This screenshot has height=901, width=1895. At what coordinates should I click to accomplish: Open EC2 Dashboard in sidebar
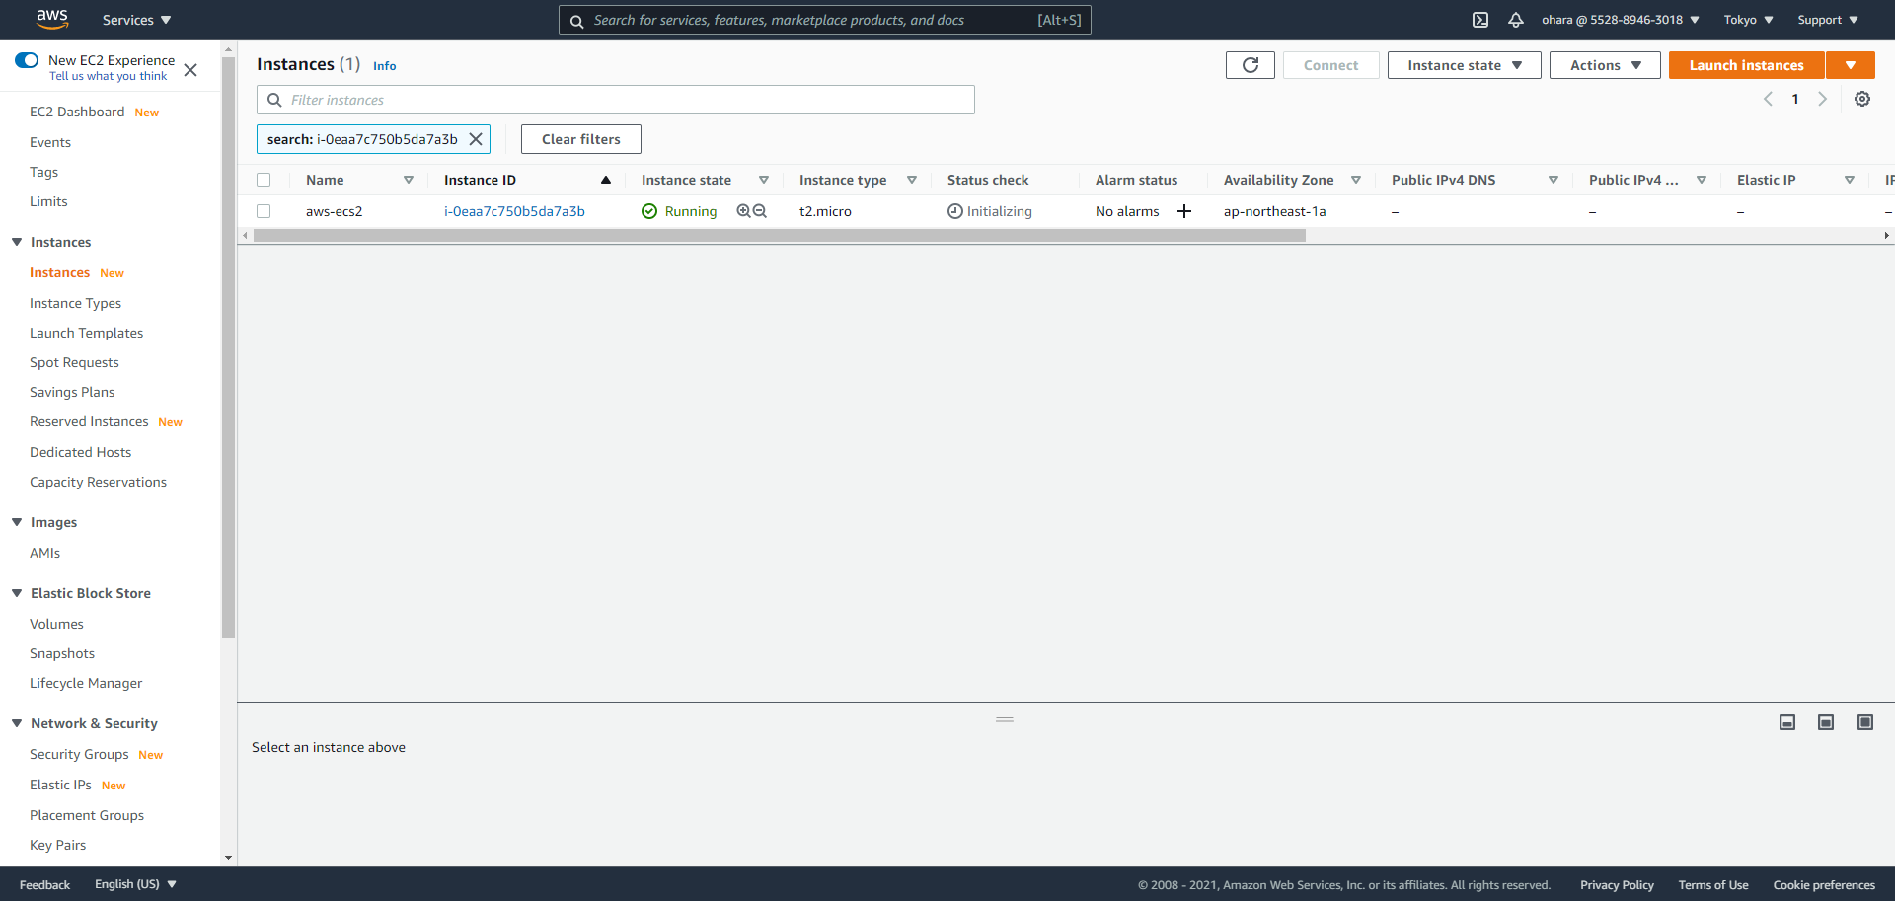click(77, 112)
